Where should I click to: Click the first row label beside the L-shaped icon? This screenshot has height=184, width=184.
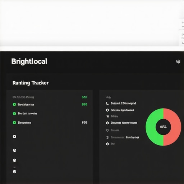tap(123, 103)
